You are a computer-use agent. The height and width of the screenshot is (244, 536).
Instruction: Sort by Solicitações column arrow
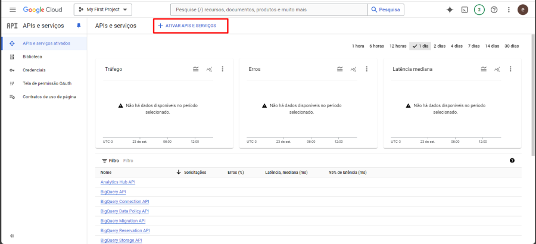point(179,172)
